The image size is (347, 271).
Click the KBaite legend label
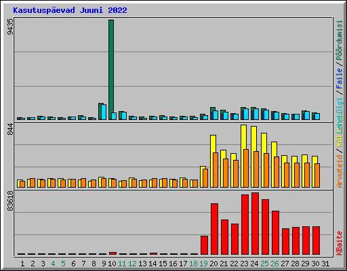[x=340, y=243]
